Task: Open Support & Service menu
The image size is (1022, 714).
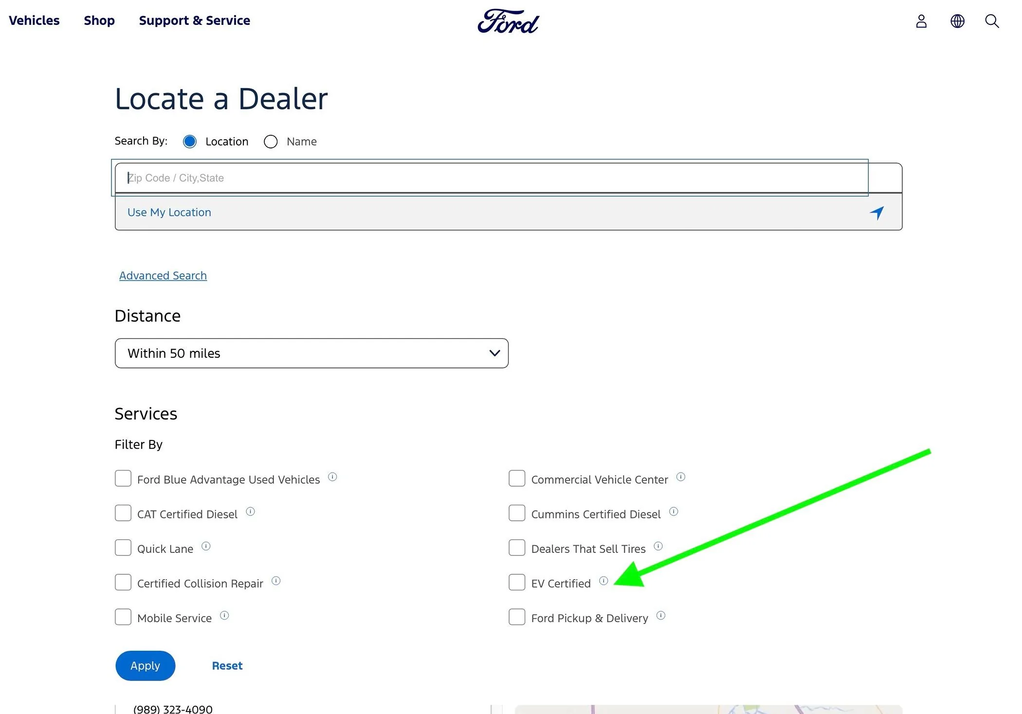Action: point(195,20)
